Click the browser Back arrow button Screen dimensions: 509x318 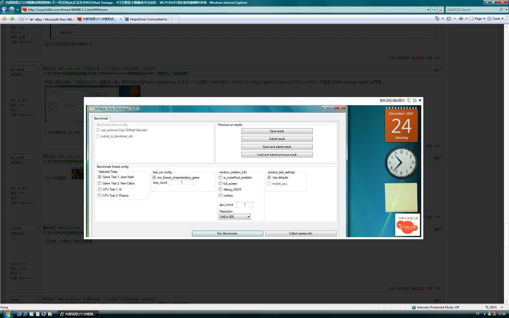pyautogui.click(x=4, y=10)
